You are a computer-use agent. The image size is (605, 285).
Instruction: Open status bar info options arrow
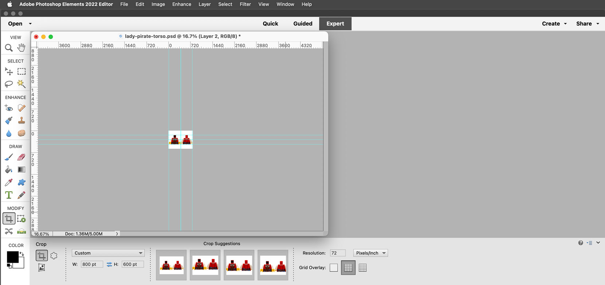[117, 234]
